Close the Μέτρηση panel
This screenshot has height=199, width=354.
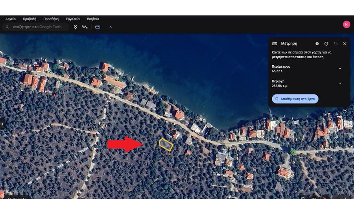pos(345,44)
